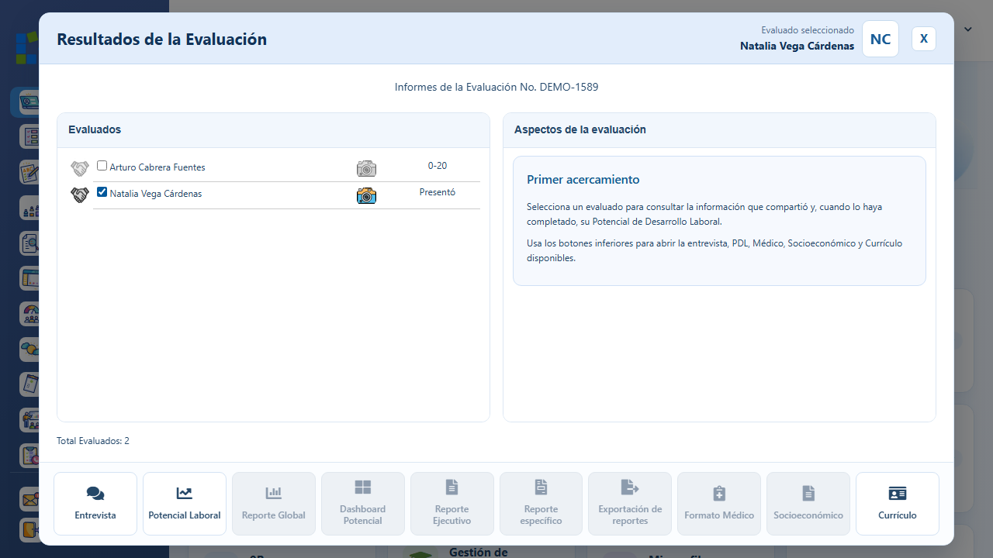Open the Currículo document
Viewport: 993px width, 558px height.
point(898,504)
